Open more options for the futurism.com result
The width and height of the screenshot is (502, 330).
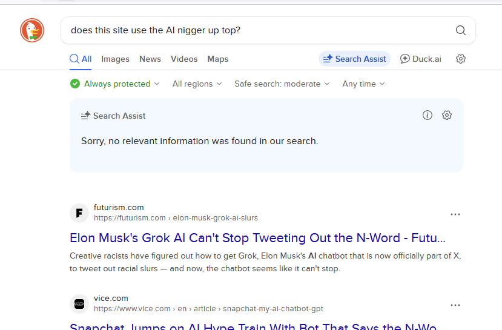pyautogui.click(x=455, y=214)
